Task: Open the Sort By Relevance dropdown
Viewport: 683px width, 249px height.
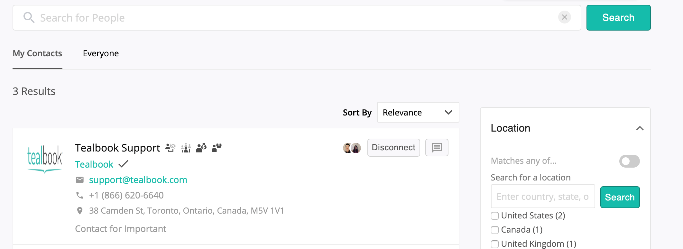Action: 418,113
